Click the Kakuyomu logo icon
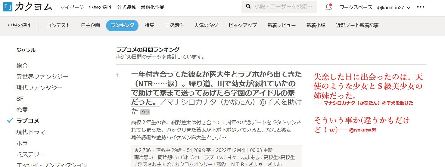 (x=8, y=7)
